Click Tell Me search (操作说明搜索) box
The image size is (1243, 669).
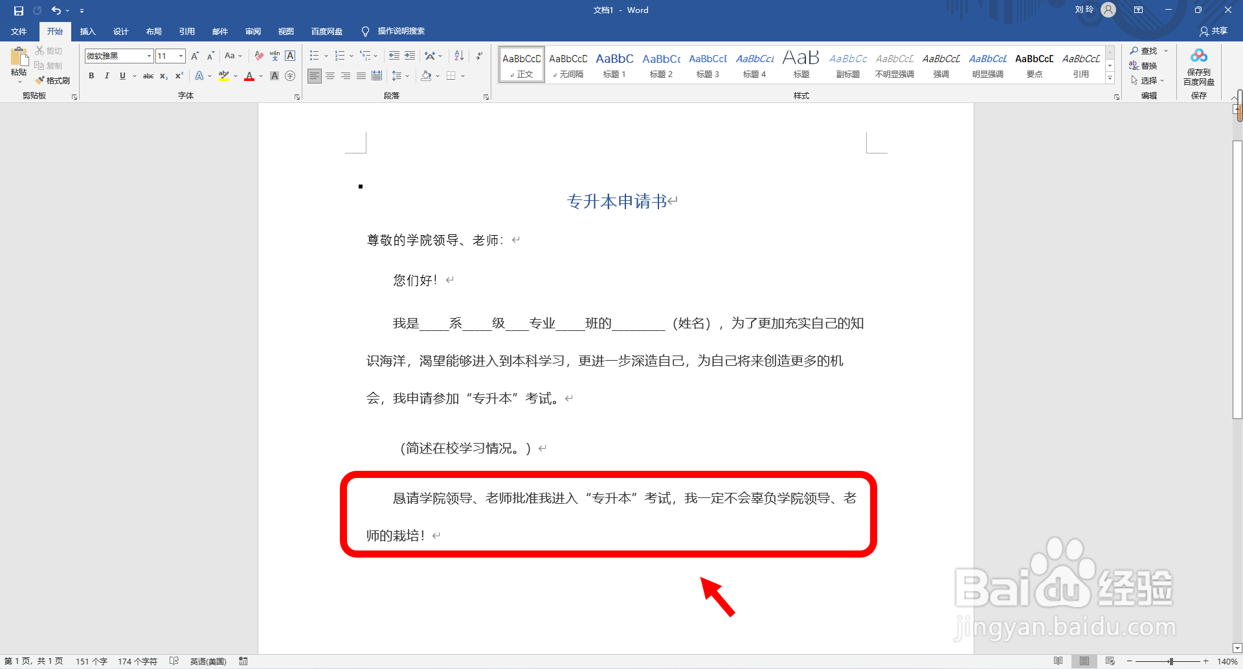394,31
